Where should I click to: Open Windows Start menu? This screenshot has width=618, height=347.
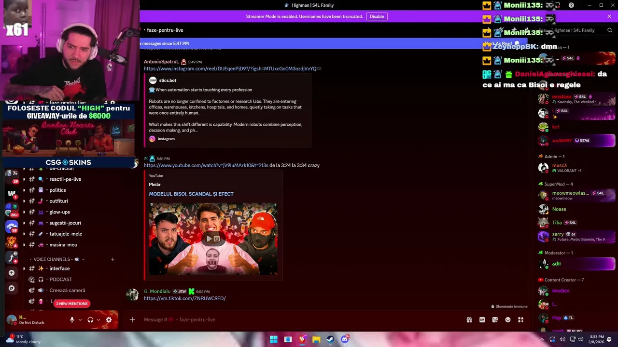[274, 339]
